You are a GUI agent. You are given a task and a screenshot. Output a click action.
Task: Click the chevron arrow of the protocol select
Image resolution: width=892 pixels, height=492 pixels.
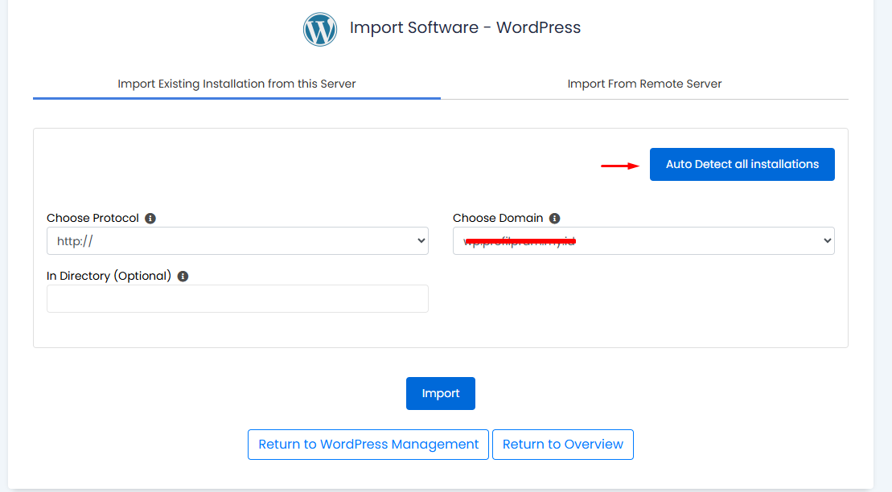pyautogui.click(x=421, y=240)
